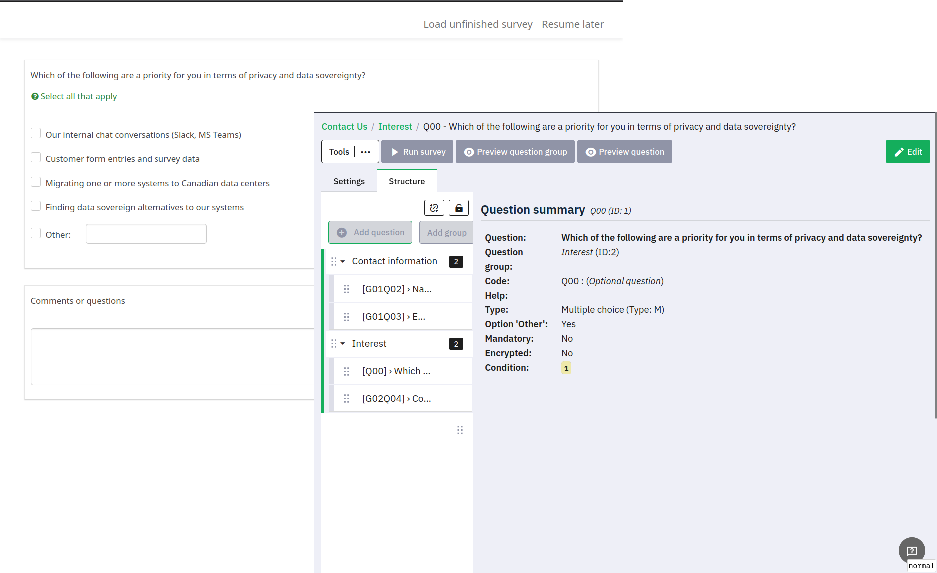Click the Run survey button
Screen dimensions: 937x573
pos(417,152)
